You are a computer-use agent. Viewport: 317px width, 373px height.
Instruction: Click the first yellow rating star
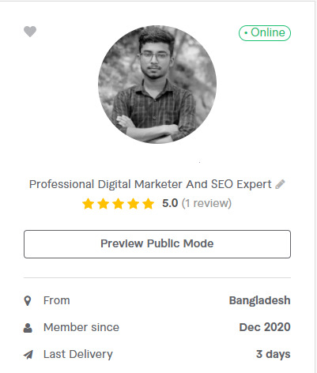pos(88,204)
